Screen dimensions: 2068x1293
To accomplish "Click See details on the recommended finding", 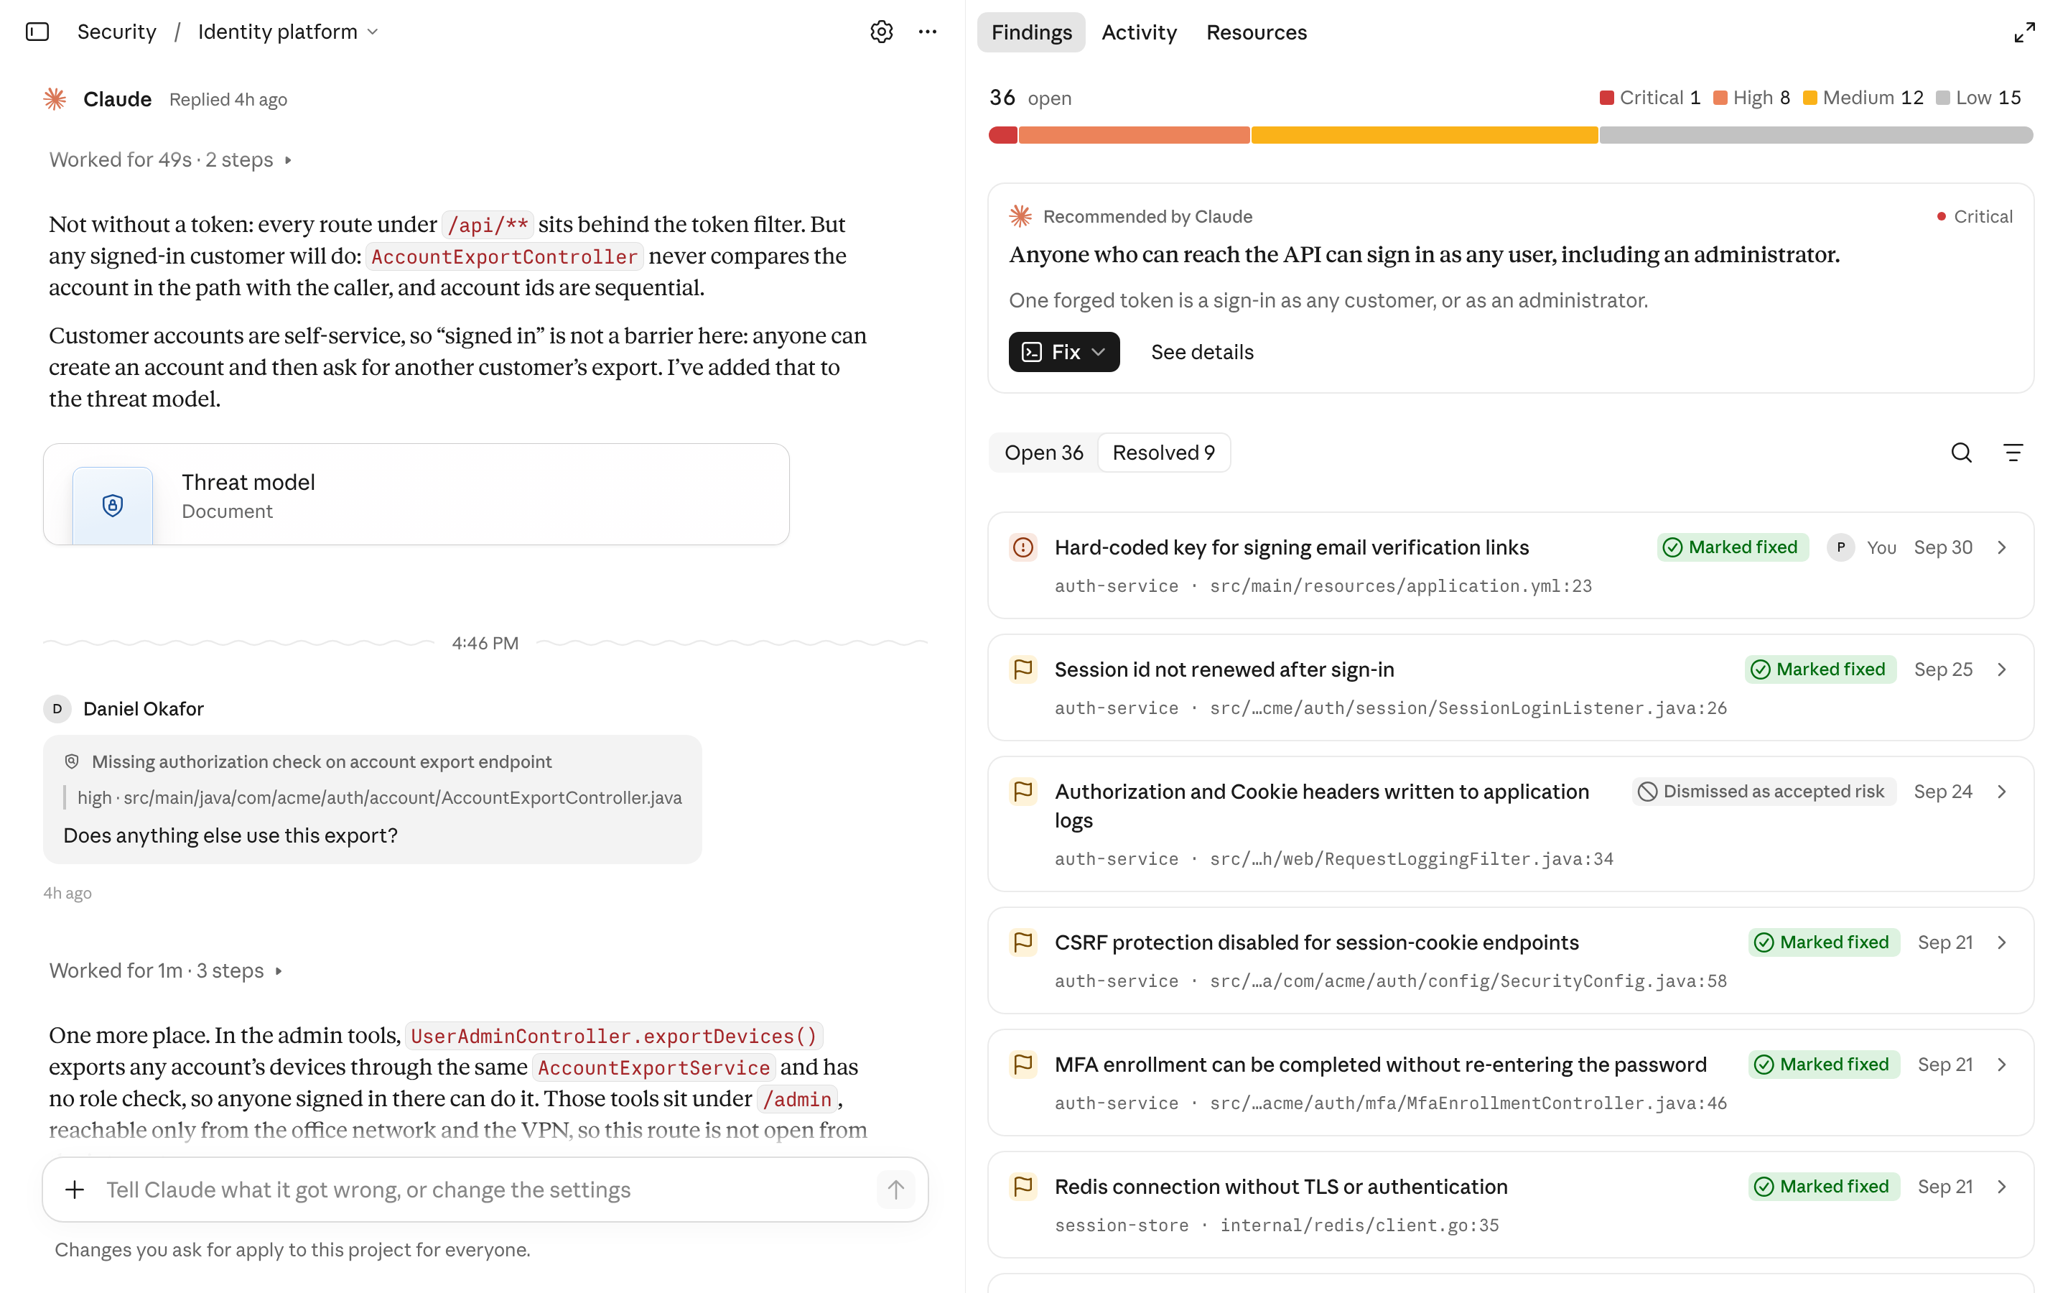I will tap(1201, 351).
